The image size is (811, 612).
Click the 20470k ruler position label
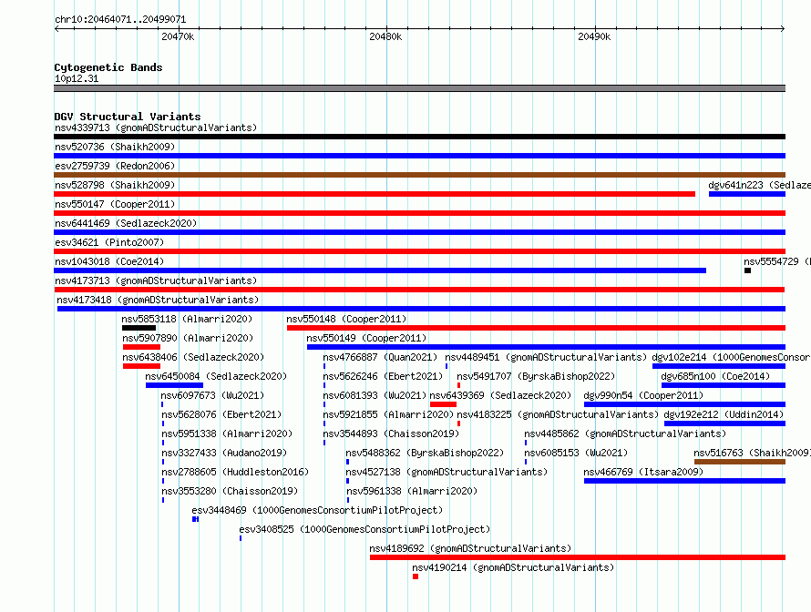(x=178, y=36)
